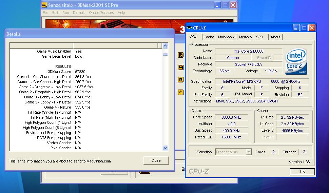Click the Multiplier field x 9.0
329x193 pixels.
point(231,124)
